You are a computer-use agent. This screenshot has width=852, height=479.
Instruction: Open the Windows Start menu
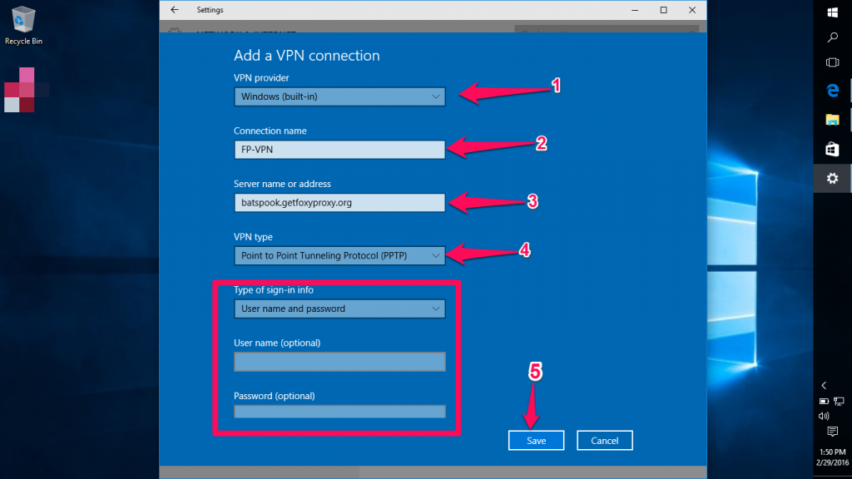(832, 12)
